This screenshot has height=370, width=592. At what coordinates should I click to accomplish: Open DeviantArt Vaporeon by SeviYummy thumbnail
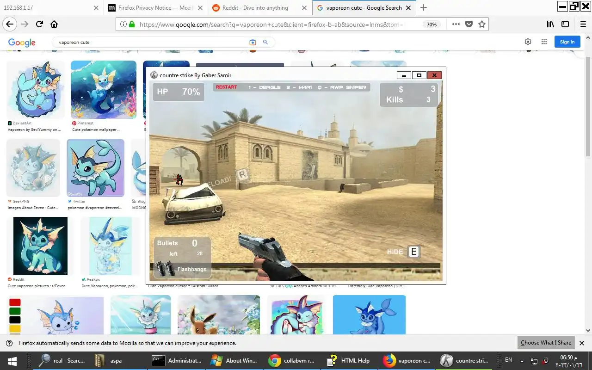36,89
